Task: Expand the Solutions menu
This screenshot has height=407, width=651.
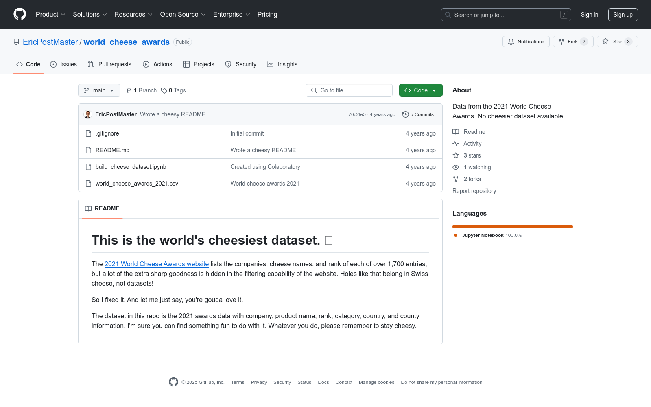Action: [x=90, y=14]
